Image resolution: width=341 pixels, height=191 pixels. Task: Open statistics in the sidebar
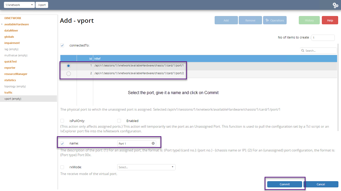tap(10, 80)
